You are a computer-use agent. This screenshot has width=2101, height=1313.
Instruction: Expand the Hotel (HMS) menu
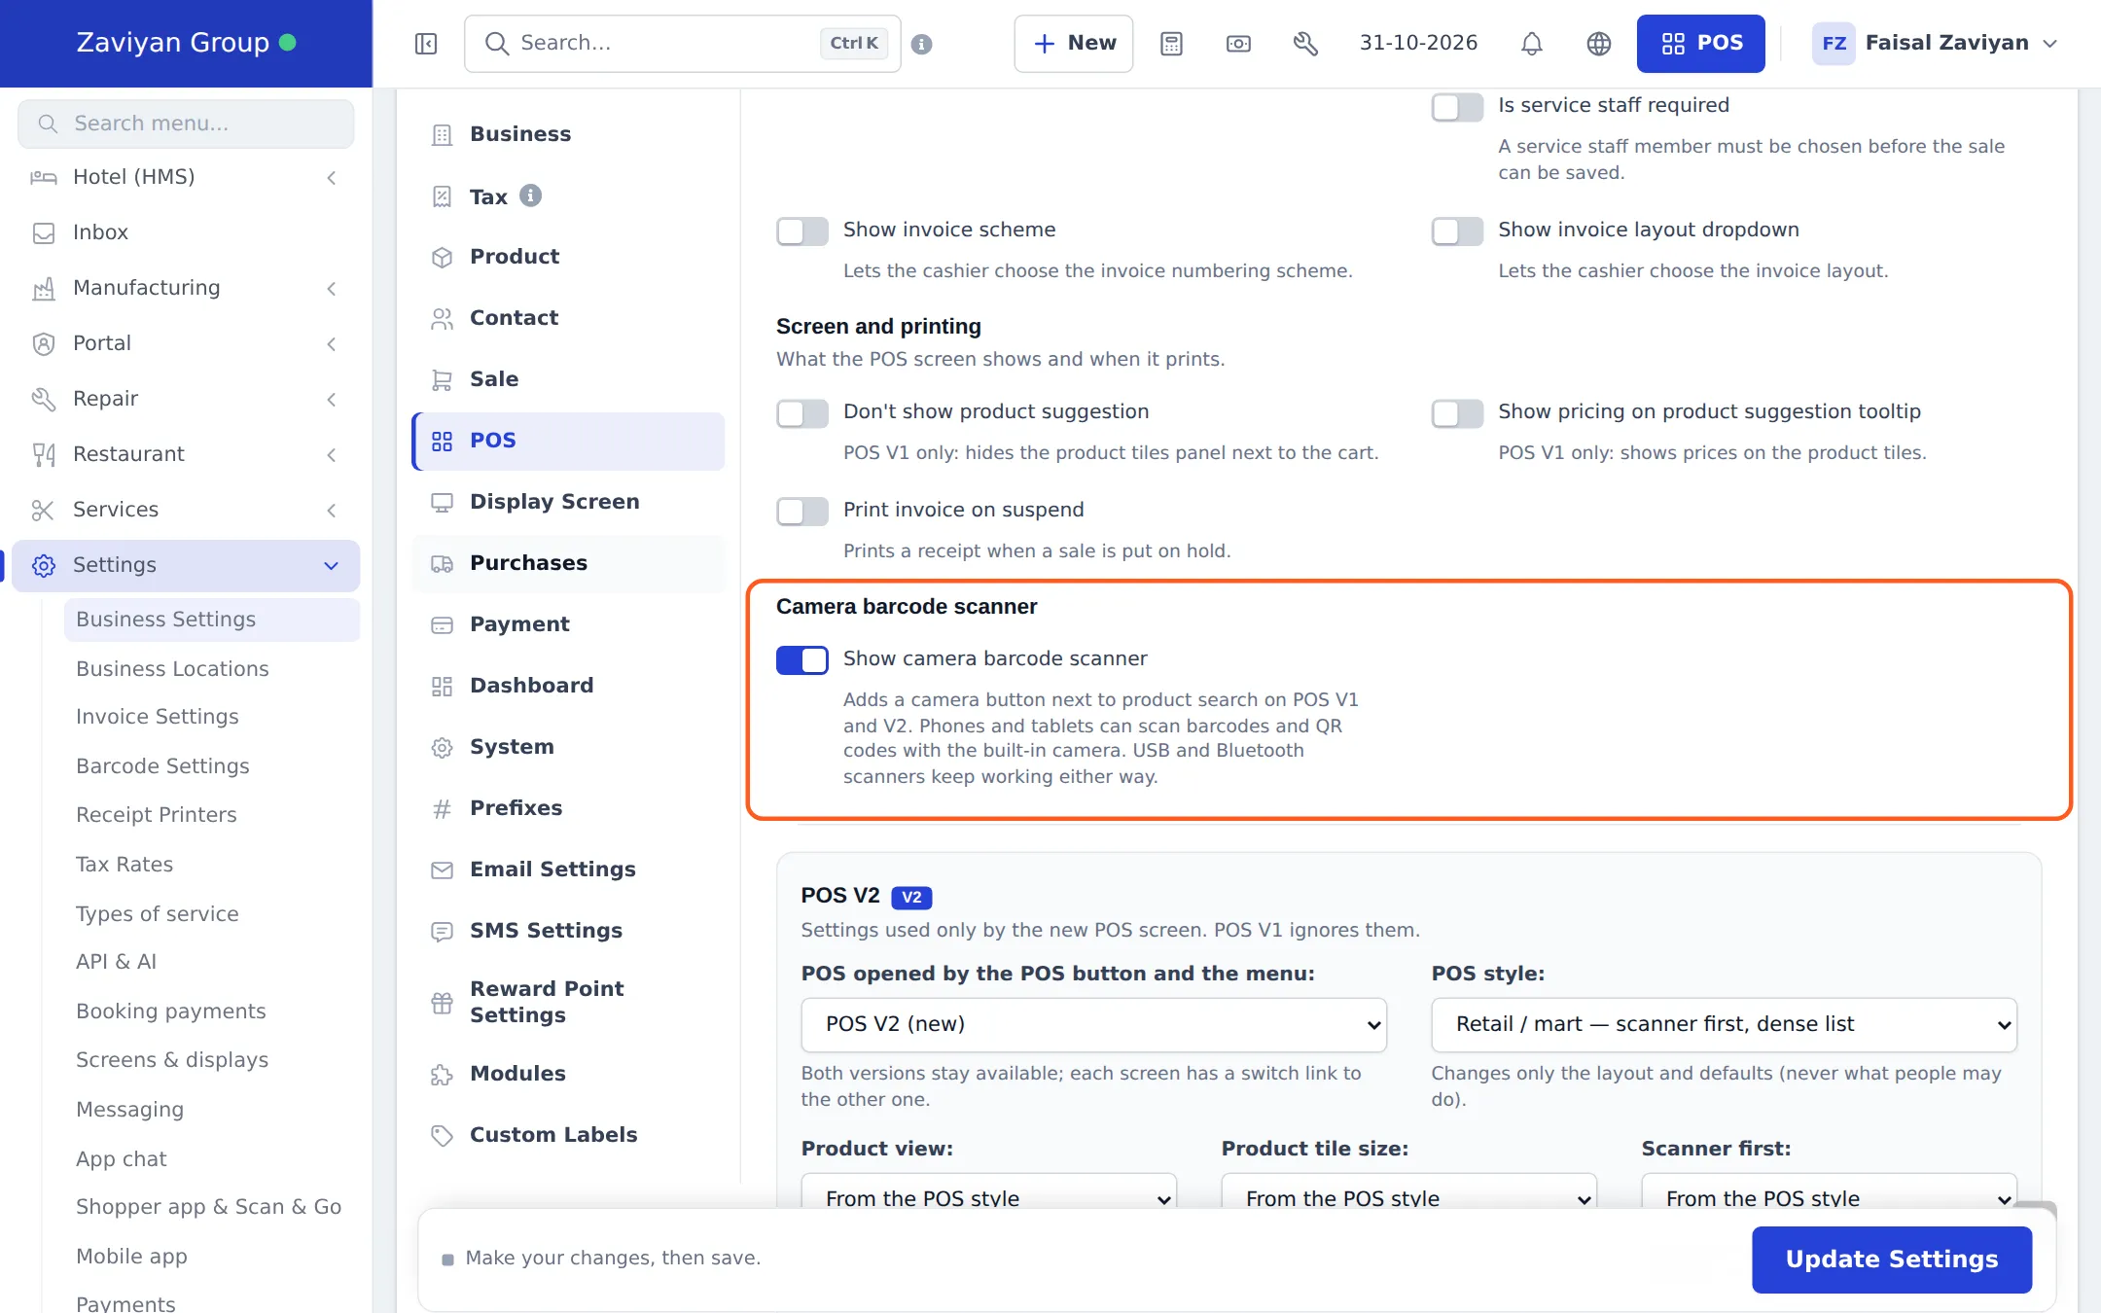pyautogui.click(x=185, y=177)
